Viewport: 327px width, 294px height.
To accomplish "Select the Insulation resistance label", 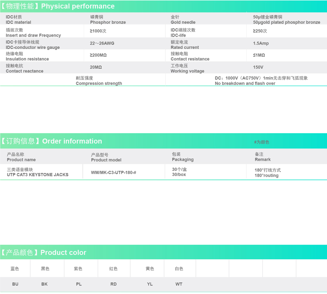I will coord(27,59).
